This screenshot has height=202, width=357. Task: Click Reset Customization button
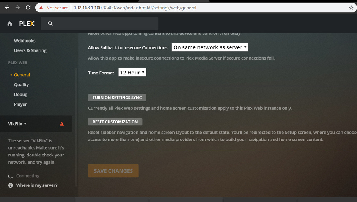pyautogui.click(x=115, y=122)
